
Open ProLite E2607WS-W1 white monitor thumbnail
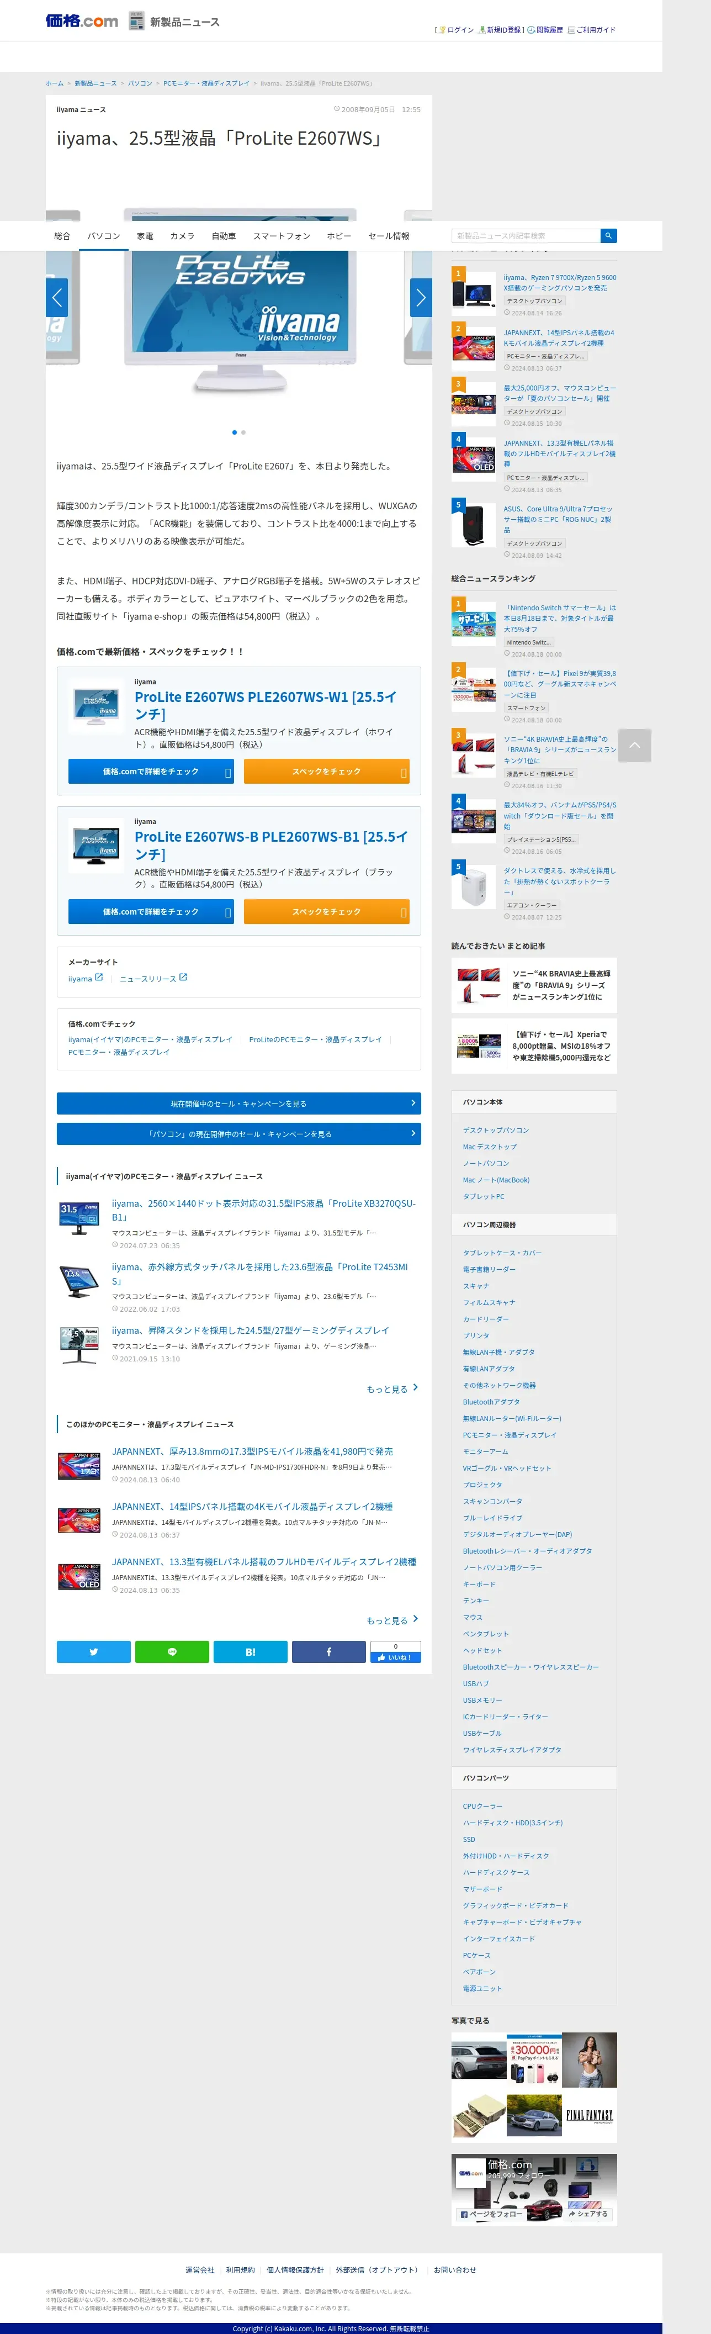96,705
